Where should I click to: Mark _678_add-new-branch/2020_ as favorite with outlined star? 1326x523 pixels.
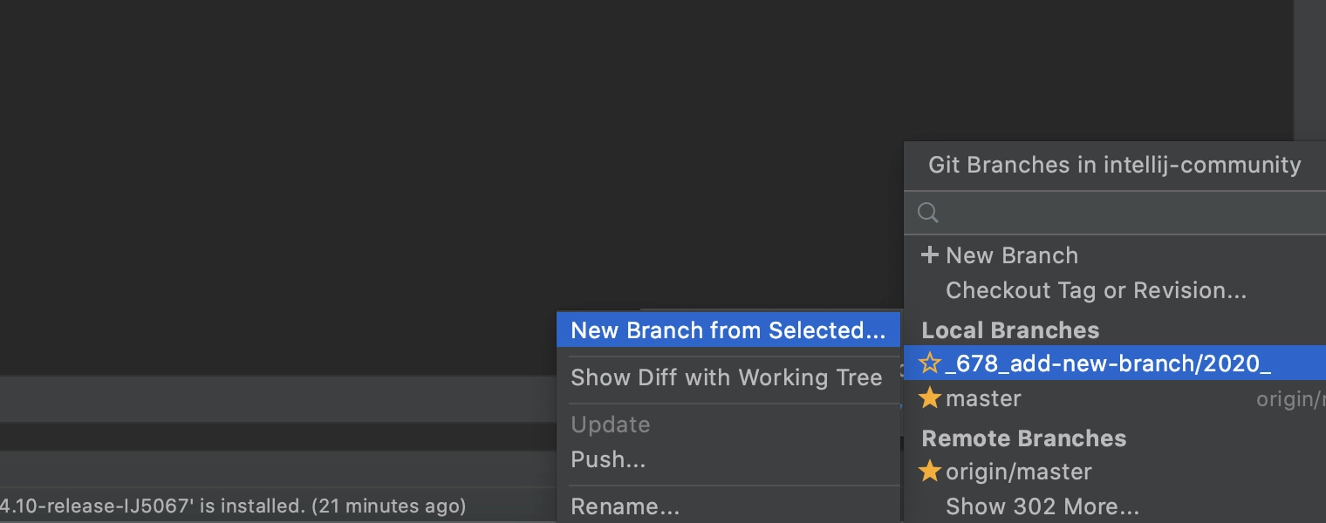tap(930, 363)
